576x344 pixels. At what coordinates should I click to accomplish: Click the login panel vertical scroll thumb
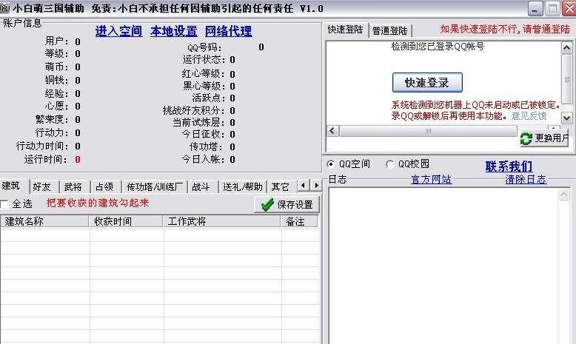click(x=567, y=80)
